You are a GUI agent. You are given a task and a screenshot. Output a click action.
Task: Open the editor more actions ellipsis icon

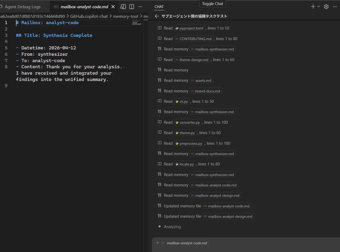[x=140, y=6]
